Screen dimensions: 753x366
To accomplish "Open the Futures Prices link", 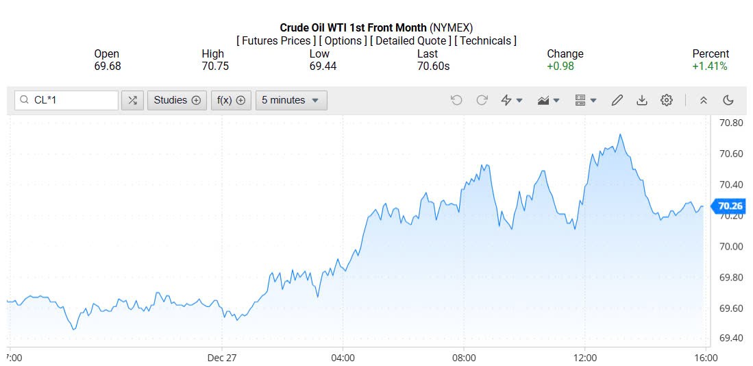I will click(x=276, y=41).
